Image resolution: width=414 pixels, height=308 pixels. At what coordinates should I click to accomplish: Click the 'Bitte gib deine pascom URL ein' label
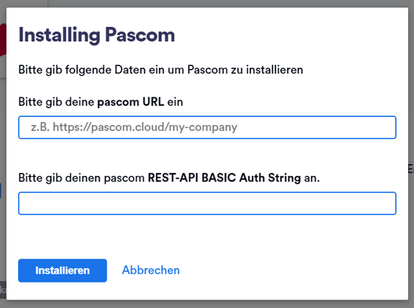point(101,102)
